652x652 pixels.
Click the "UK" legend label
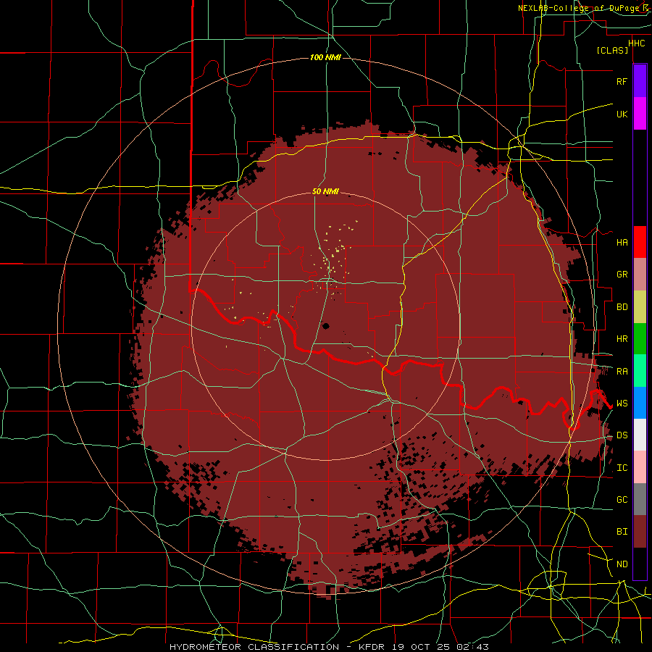click(x=622, y=114)
